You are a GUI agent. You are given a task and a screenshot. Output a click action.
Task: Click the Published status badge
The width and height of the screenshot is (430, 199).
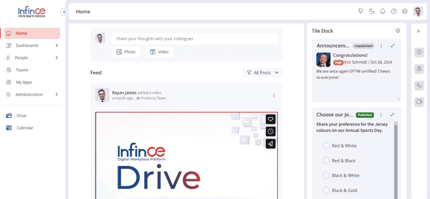click(x=365, y=115)
